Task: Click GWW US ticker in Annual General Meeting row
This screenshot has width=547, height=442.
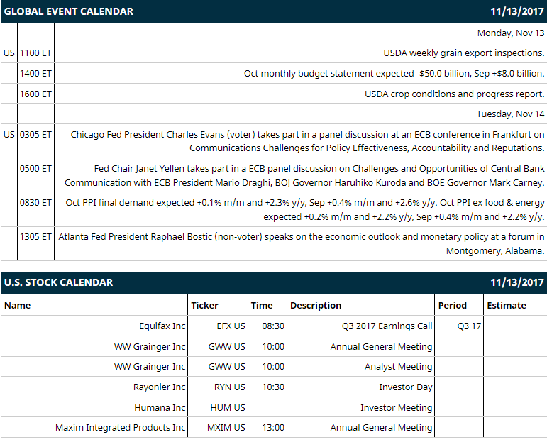Action: [227, 347]
